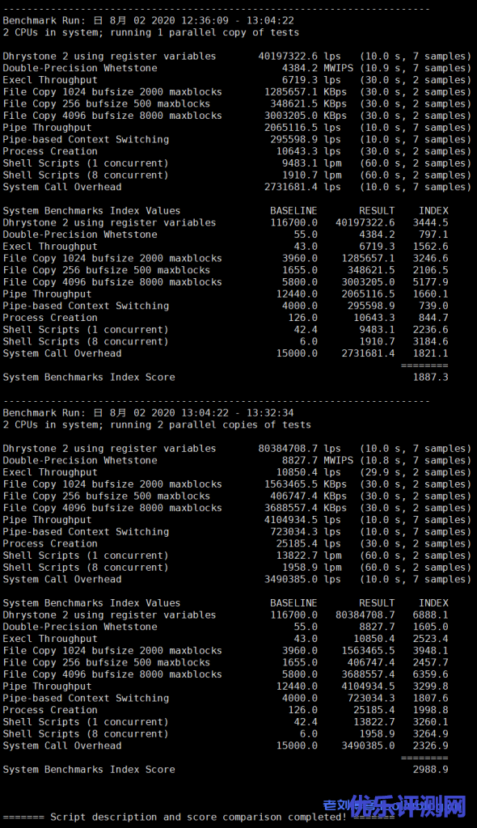The width and height of the screenshot is (477, 828).
Task: Click the index value '5177.9'
Action: [431, 282]
